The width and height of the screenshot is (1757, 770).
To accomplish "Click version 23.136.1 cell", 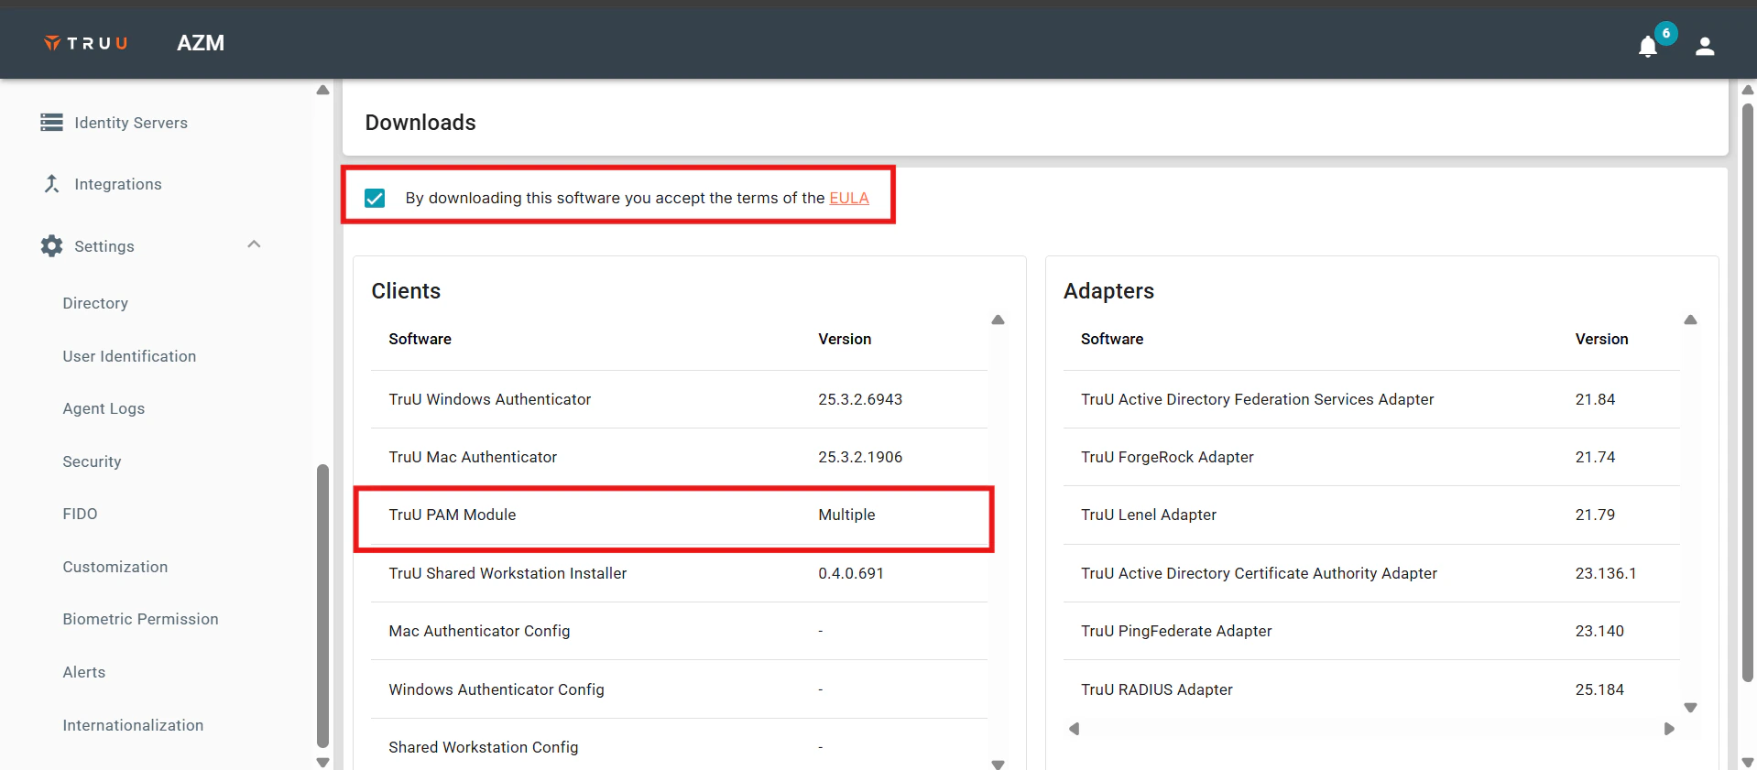I will tap(1606, 573).
